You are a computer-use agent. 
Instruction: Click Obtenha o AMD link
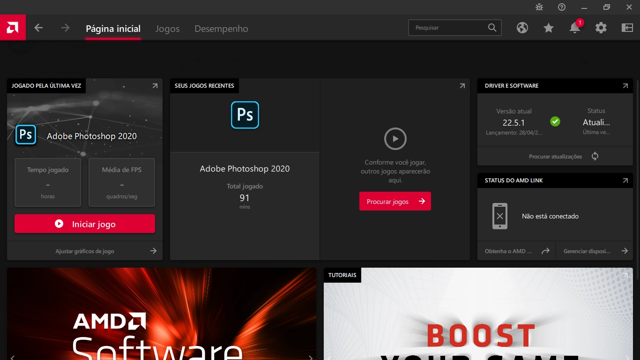point(508,251)
